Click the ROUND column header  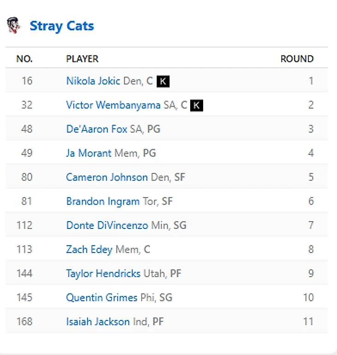[297, 59]
